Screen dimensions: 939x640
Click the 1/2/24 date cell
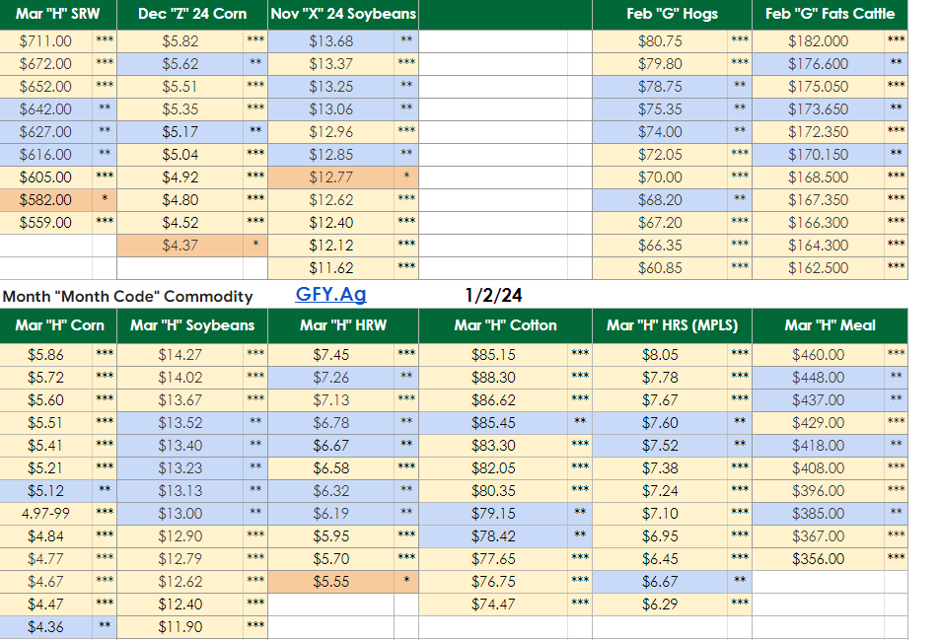493,294
